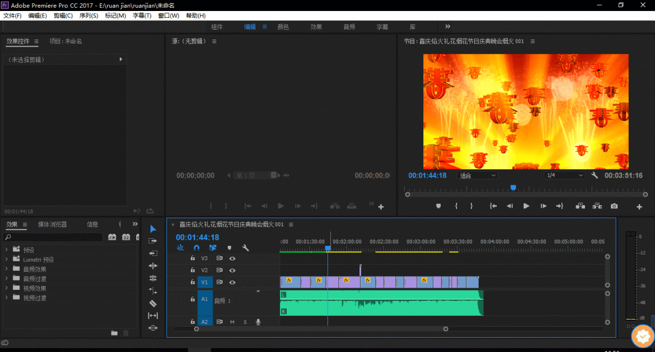Image resolution: width=655 pixels, height=352 pixels.
Task: Toggle insert sequences as nests option
Action: 180,248
